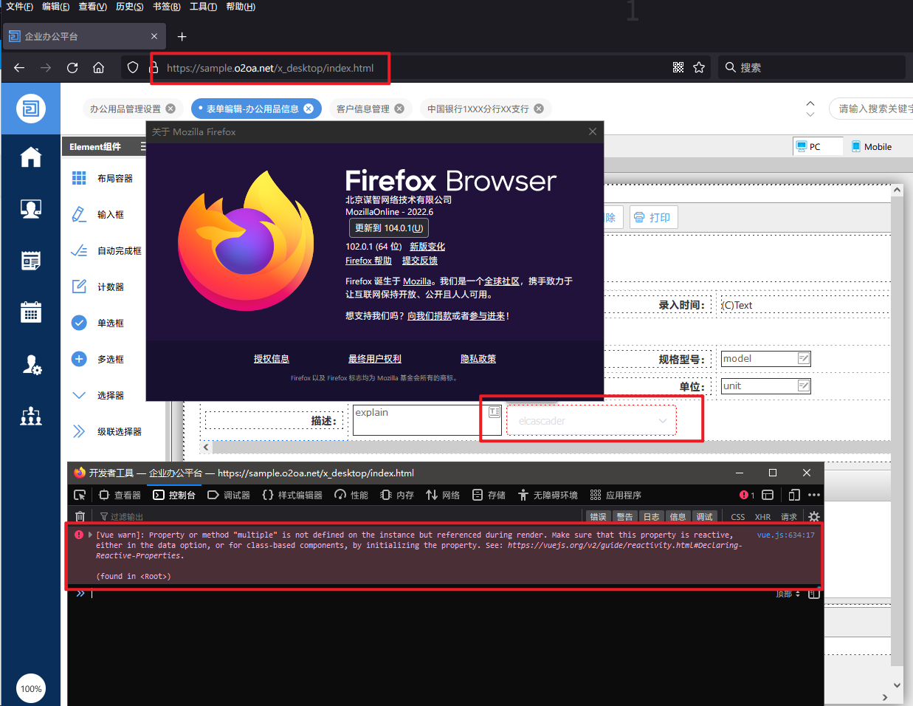Toggle the 信息 console filter
The width and height of the screenshot is (913, 706).
(x=678, y=516)
